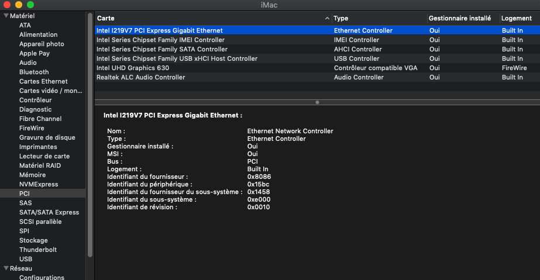This screenshot has height=280, width=540.
Task: Select Configurations under Réseau
Action: coord(43,277)
